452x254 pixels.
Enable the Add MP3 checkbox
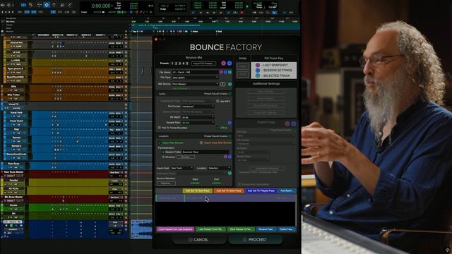[x=218, y=102]
